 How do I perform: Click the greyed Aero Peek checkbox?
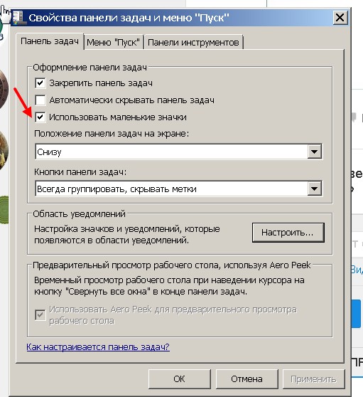(x=40, y=314)
